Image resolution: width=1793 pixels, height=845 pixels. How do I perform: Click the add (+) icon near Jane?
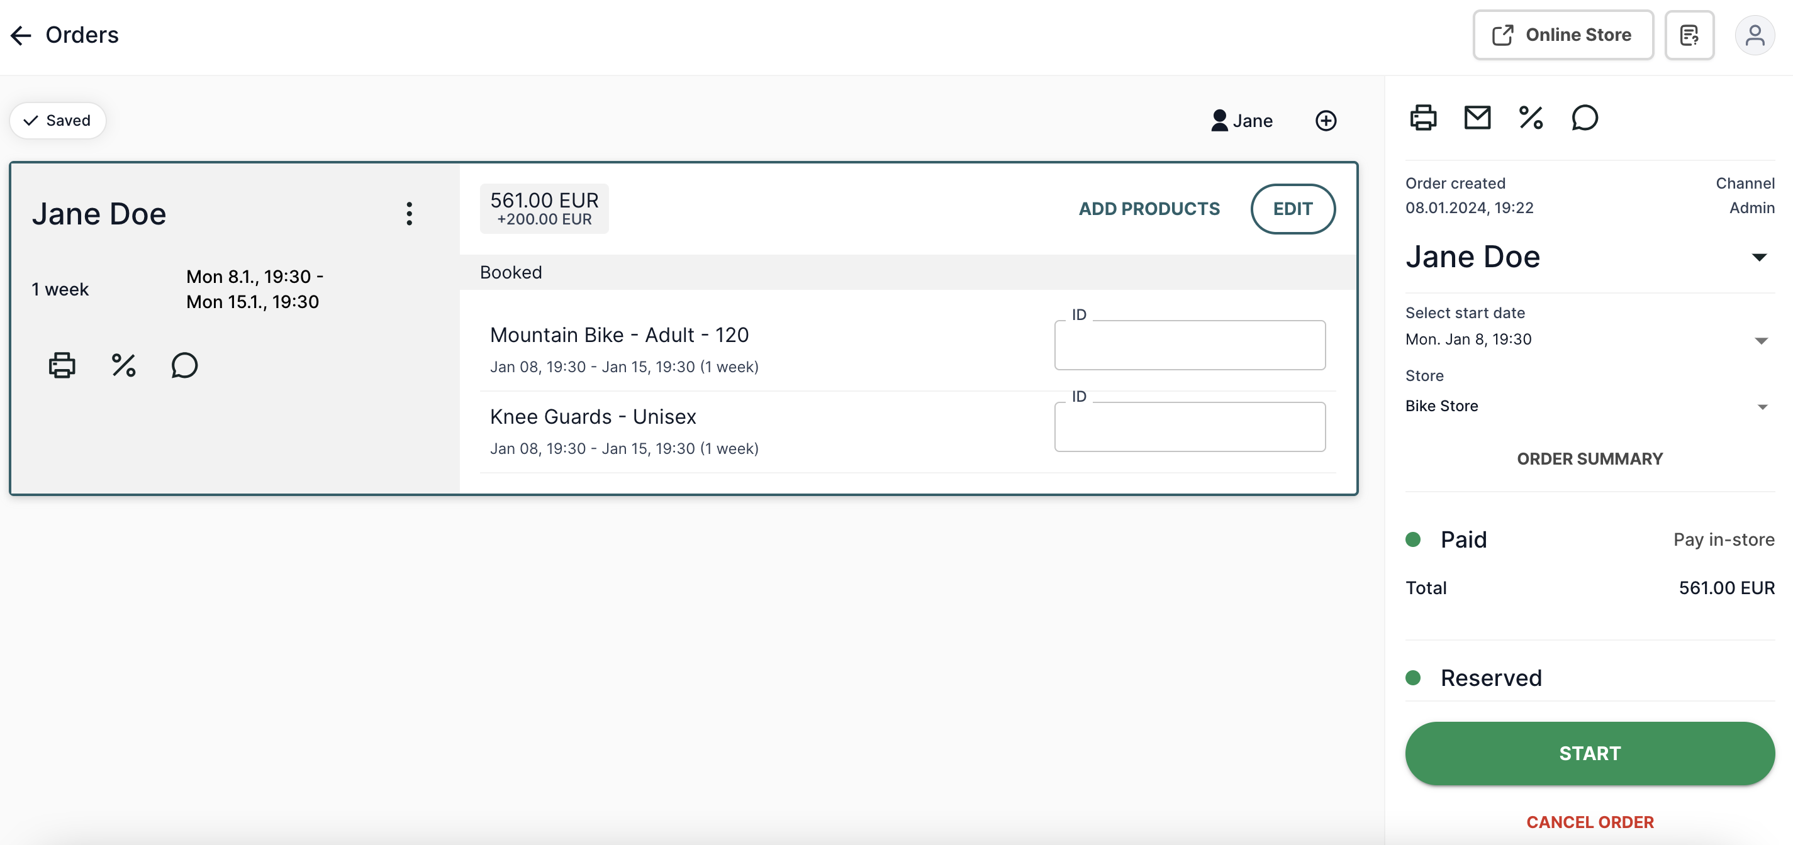[x=1326, y=120]
